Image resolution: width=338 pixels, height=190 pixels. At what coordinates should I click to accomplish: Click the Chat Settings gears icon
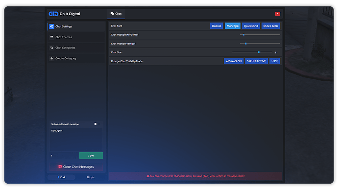point(51,26)
